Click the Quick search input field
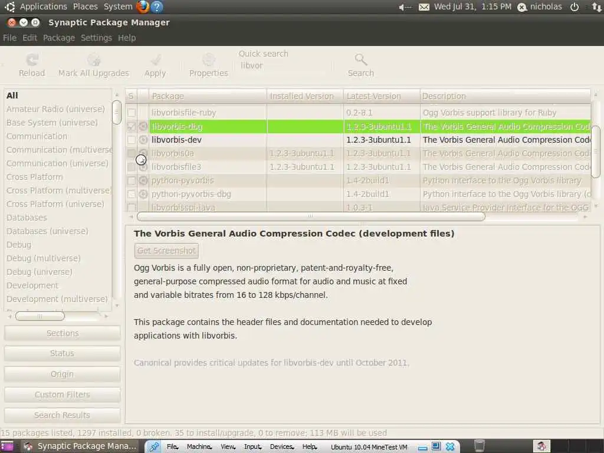The height and width of the screenshot is (453, 604). point(284,65)
